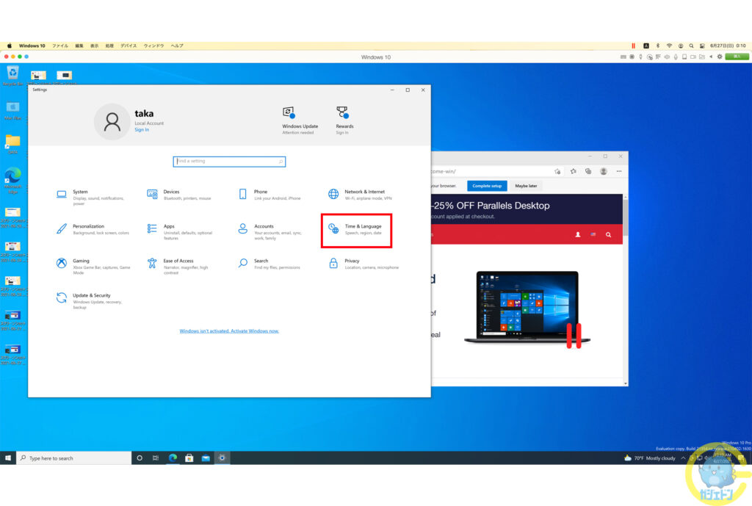This screenshot has height=506, width=752.
Task: Open Apps settings category
Action: pos(181,231)
